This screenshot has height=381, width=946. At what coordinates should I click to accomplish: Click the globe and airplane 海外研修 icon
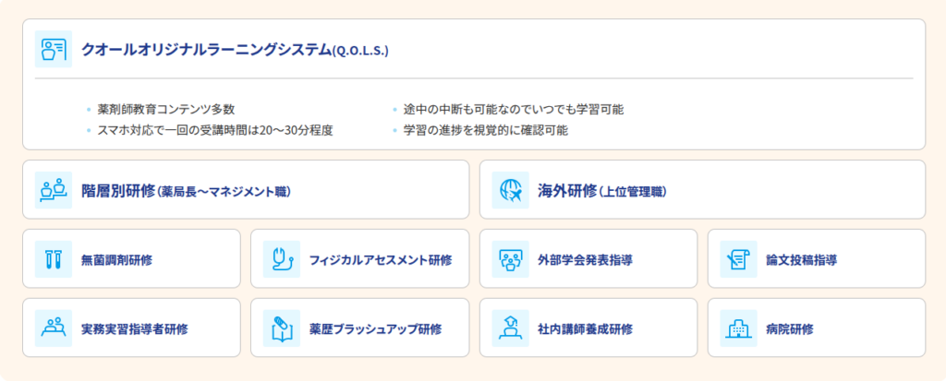pos(510,190)
